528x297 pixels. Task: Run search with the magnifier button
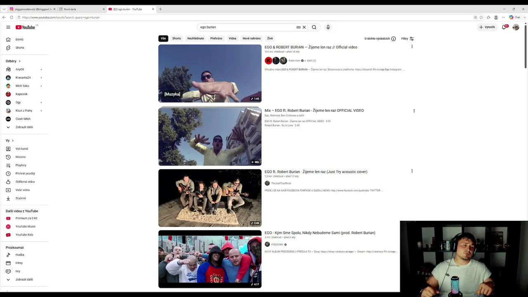314,27
